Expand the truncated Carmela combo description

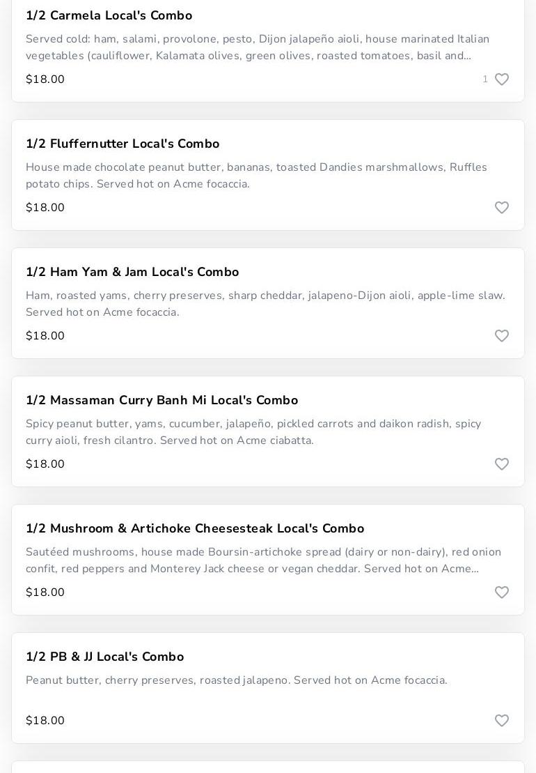258,47
